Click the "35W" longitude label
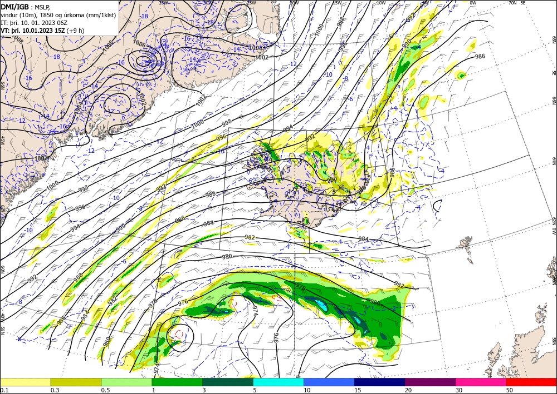Viewport: 557px width, 394px height. (163, 3)
